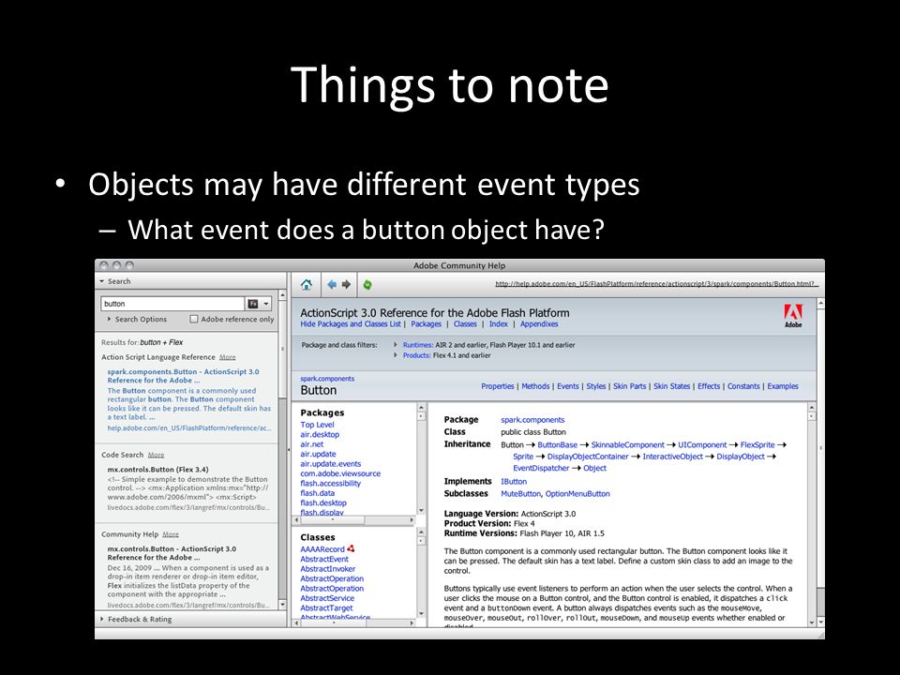Open the mx.controls.Button (Flex 3.4) result
Viewport: 900px width, 675px height.
tap(157, 470)
